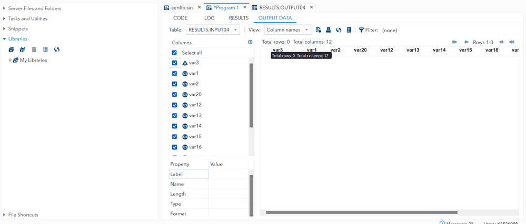Close the Program 1 tab

244,7
